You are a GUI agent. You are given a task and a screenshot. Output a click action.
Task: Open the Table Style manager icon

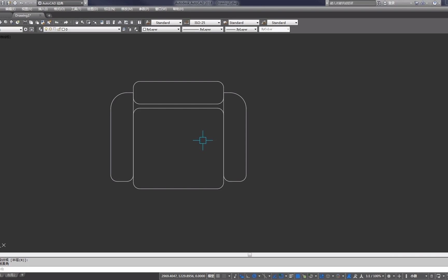click(225, 22)
